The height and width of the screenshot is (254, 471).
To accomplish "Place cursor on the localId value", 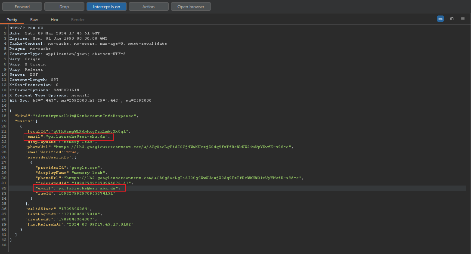I will point(89,131).
